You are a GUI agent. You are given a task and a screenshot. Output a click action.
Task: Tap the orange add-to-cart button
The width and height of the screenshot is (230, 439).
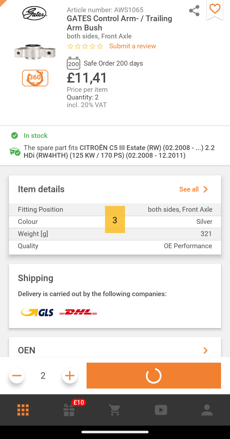[154, 376]
